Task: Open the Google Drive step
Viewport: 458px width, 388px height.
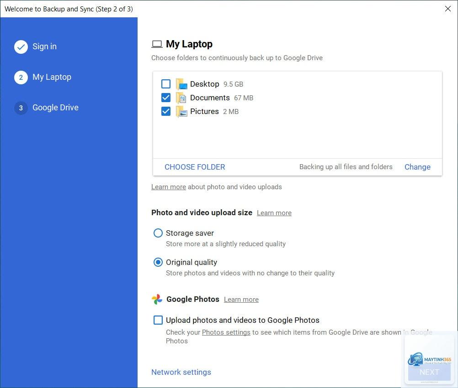Action: 55,108
